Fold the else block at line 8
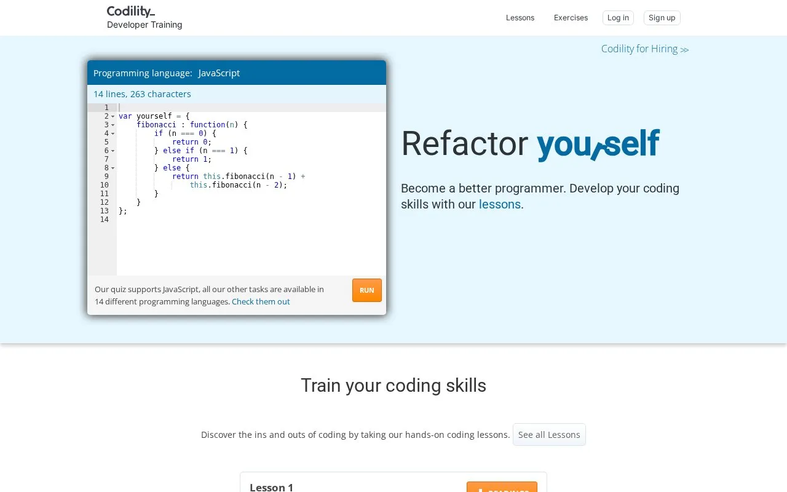 coord(113,168)
